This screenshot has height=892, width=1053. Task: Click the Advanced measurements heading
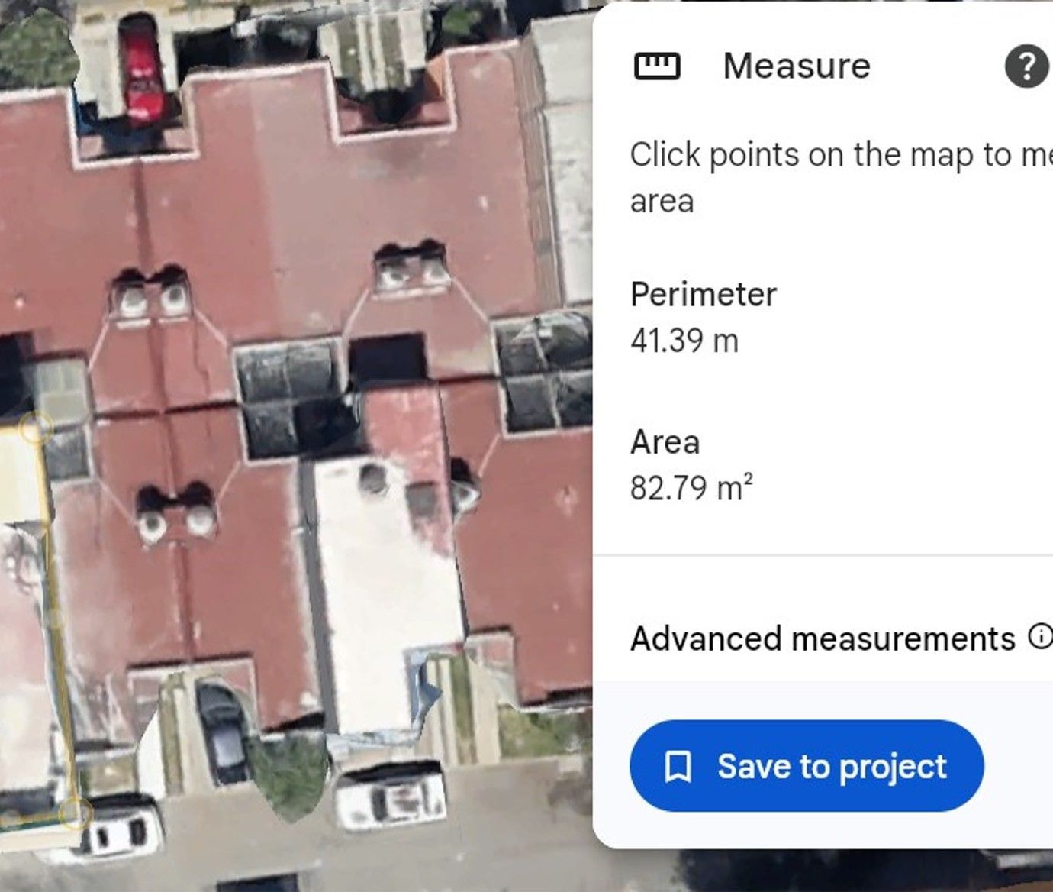pyautogui.click(x=823, y=638)
